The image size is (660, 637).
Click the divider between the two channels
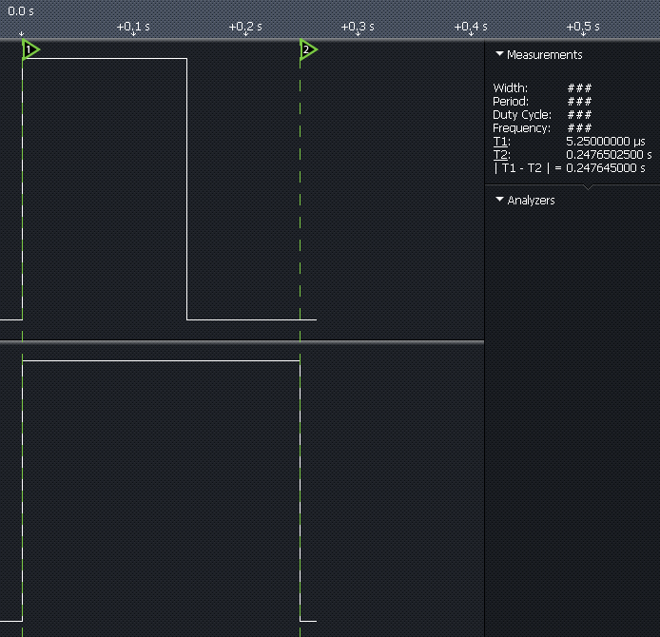click(x=242, y=342)
